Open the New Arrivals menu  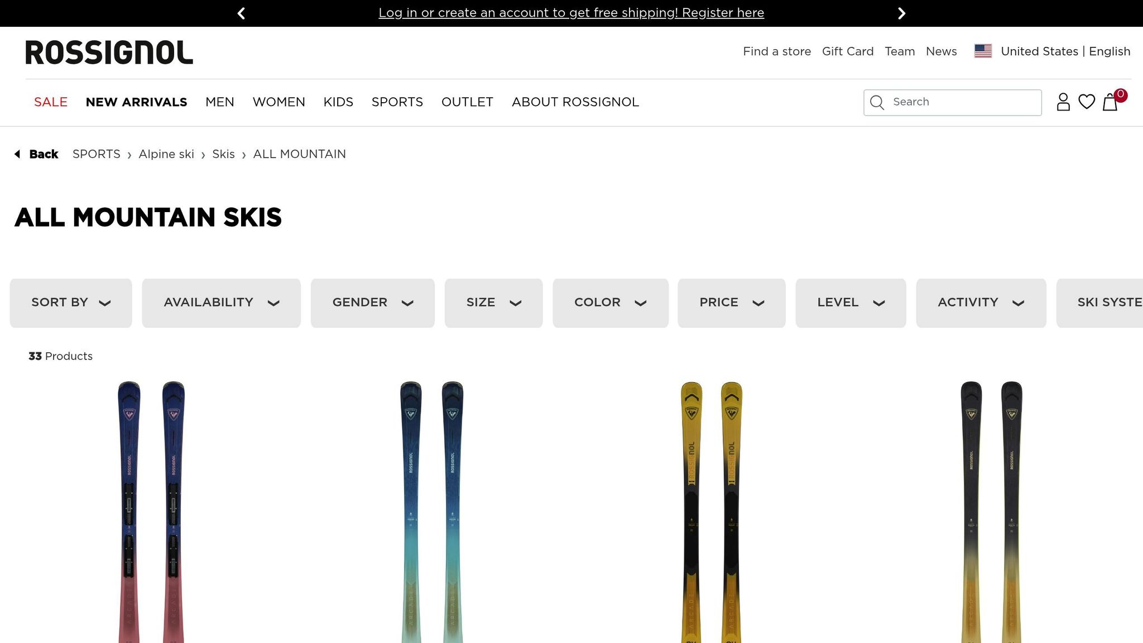pos(136,102)
